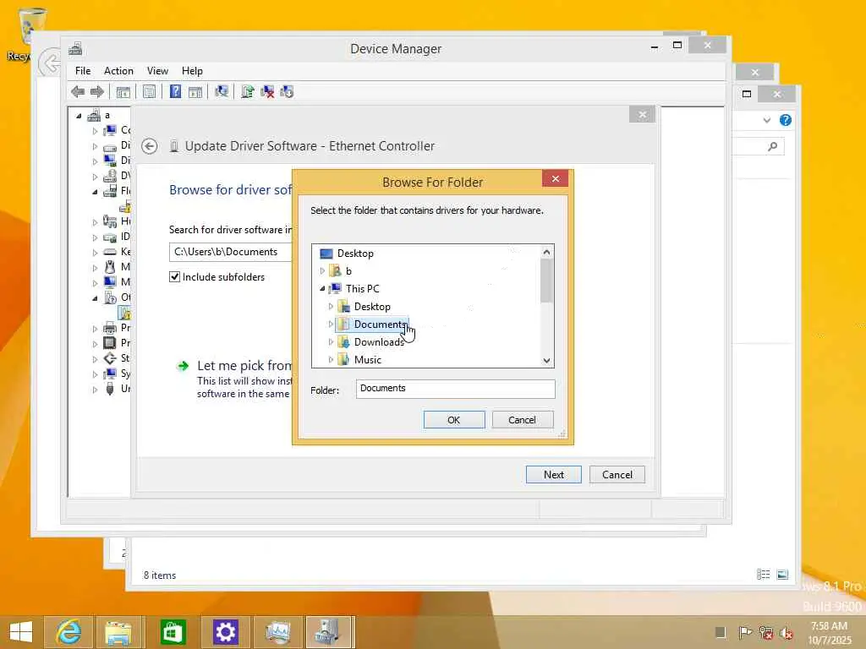Select the Keyboards device category icon
866x649 pixels.
point(110,252)
